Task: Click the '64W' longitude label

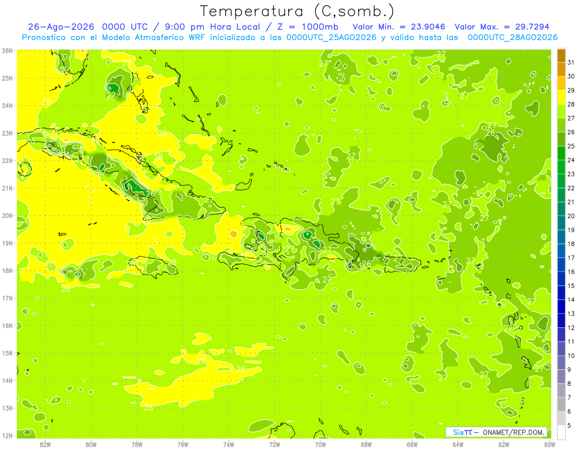Action: (x=458, y=444)
